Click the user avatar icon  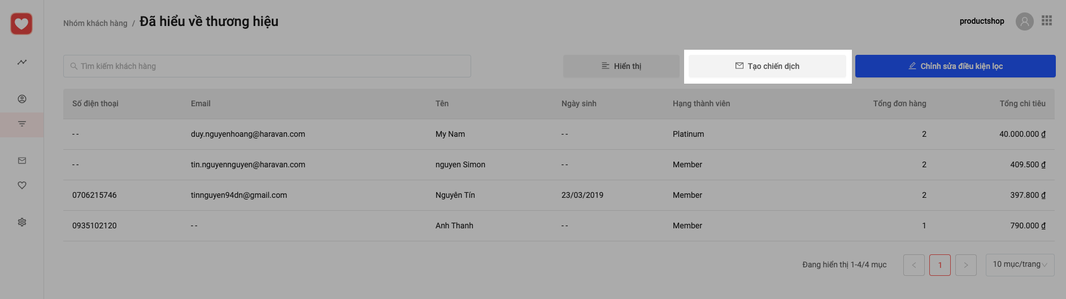[x=1024, y=21]
